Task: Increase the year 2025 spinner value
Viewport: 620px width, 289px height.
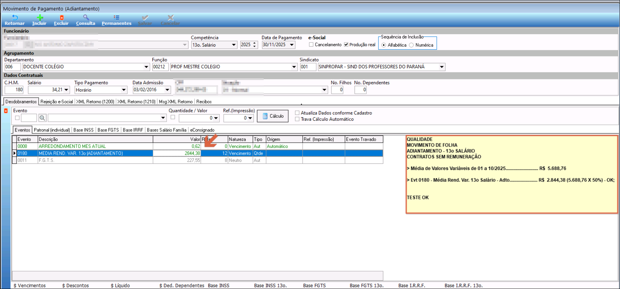Action: click(255, 43)
